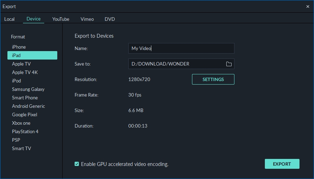This screenshot has width=314, height=179.
Task: Select Samsung Galaxy device format
Action: point(28,89)
